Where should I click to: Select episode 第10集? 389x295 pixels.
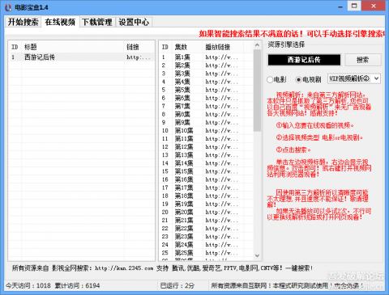[207, 130]
